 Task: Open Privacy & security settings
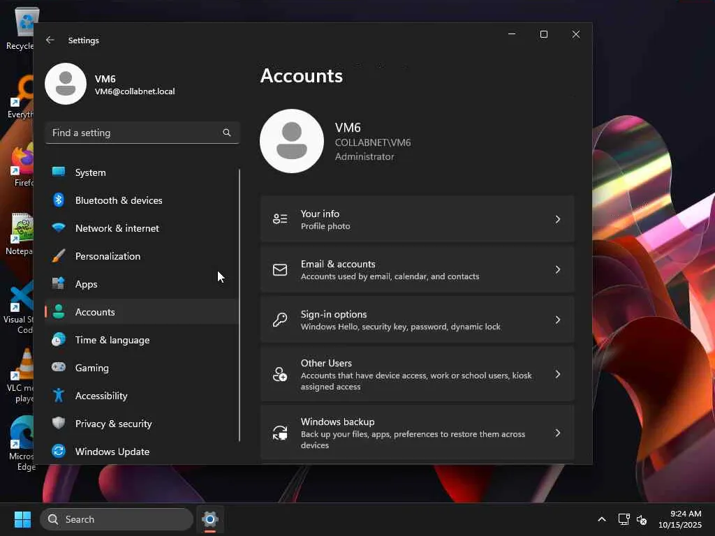click(x=142, y=424)
